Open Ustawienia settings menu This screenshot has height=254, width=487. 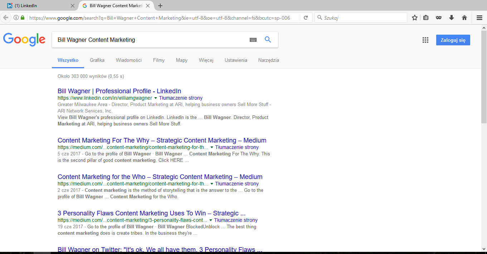(236, 60)
